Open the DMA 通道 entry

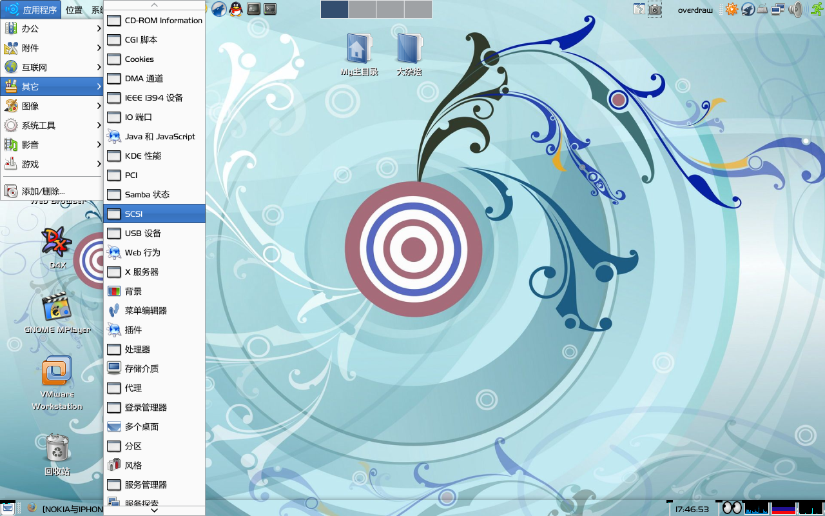154,78
